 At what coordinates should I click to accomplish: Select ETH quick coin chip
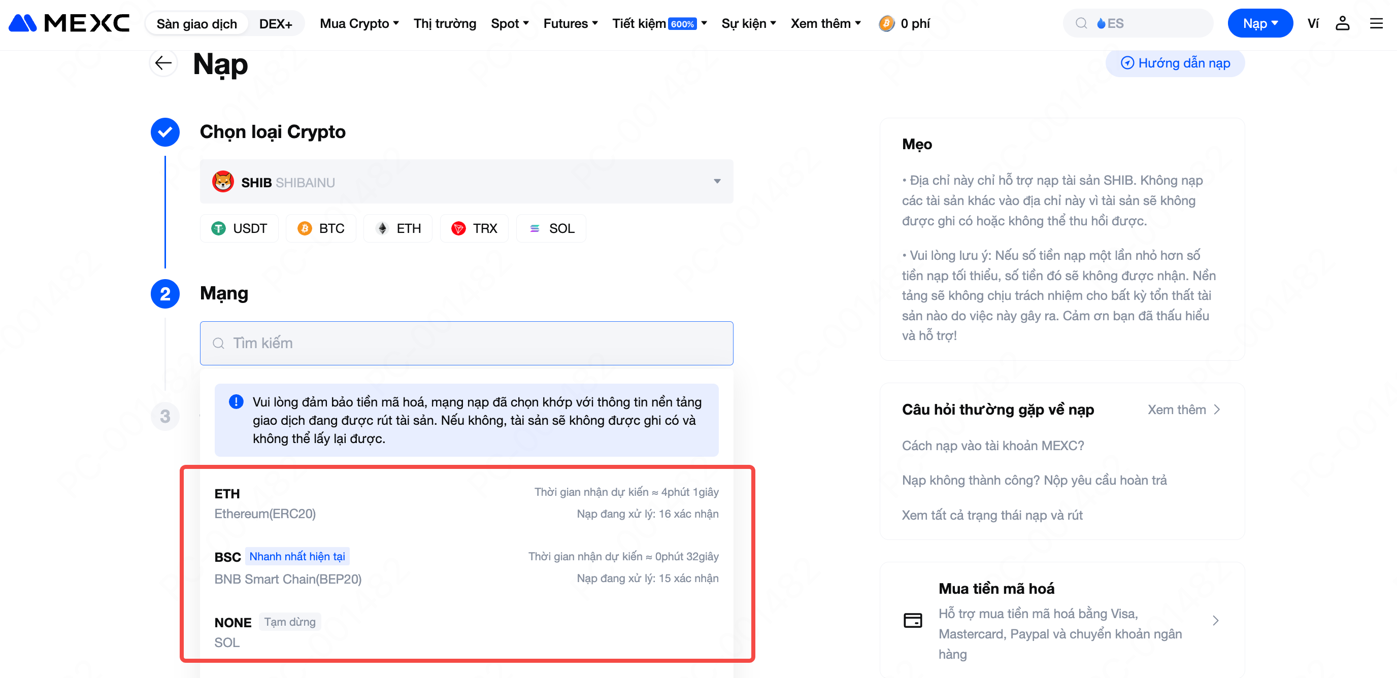(398, 228)
